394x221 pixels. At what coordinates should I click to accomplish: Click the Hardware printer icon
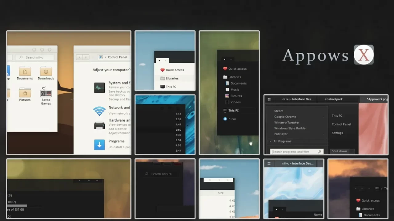pyautogui.click(x=99, y=126)
